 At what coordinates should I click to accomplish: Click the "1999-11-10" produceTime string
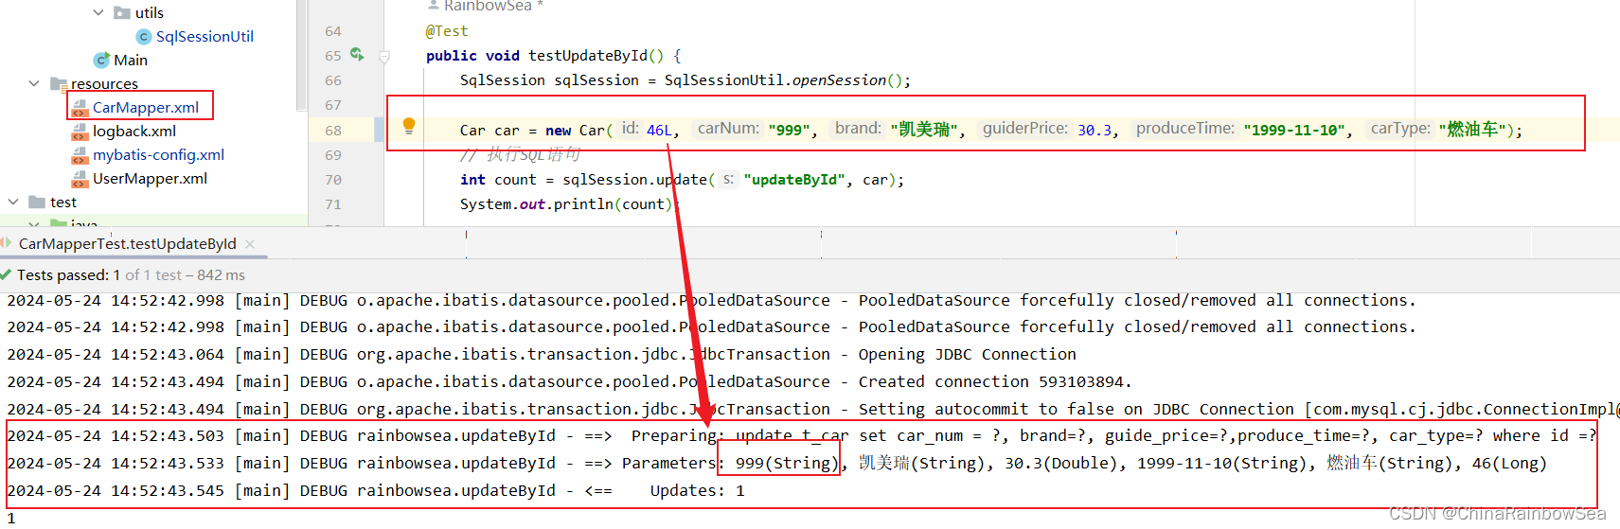pyautogui.click(x=1294, y=130)
